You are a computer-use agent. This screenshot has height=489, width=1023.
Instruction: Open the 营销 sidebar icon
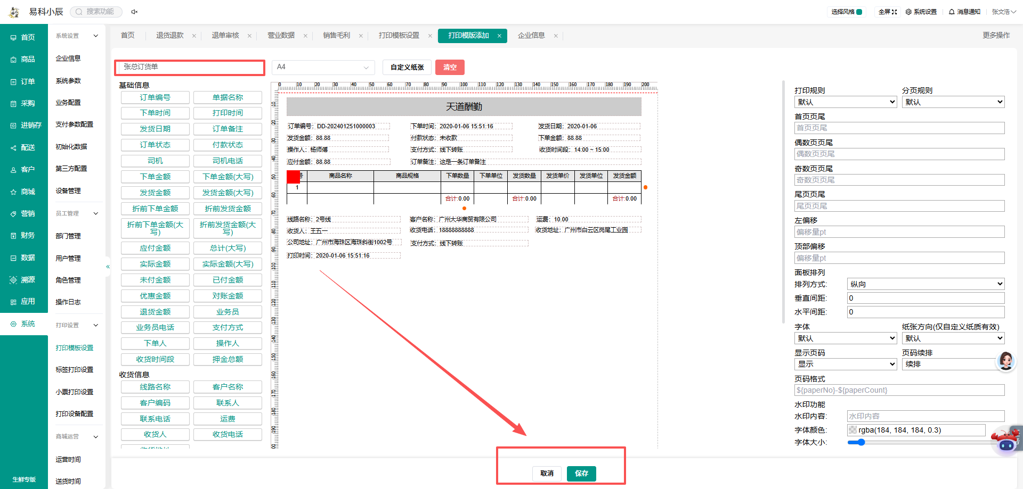[13, 214]
